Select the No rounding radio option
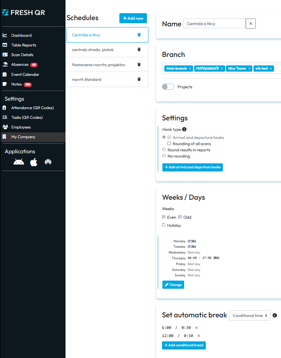 (x=164, y=156)
